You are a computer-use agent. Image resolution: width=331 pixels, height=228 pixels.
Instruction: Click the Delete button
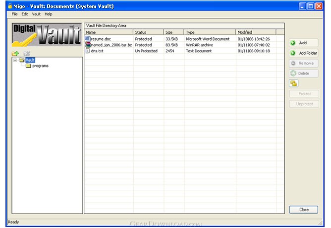(304, 73)
